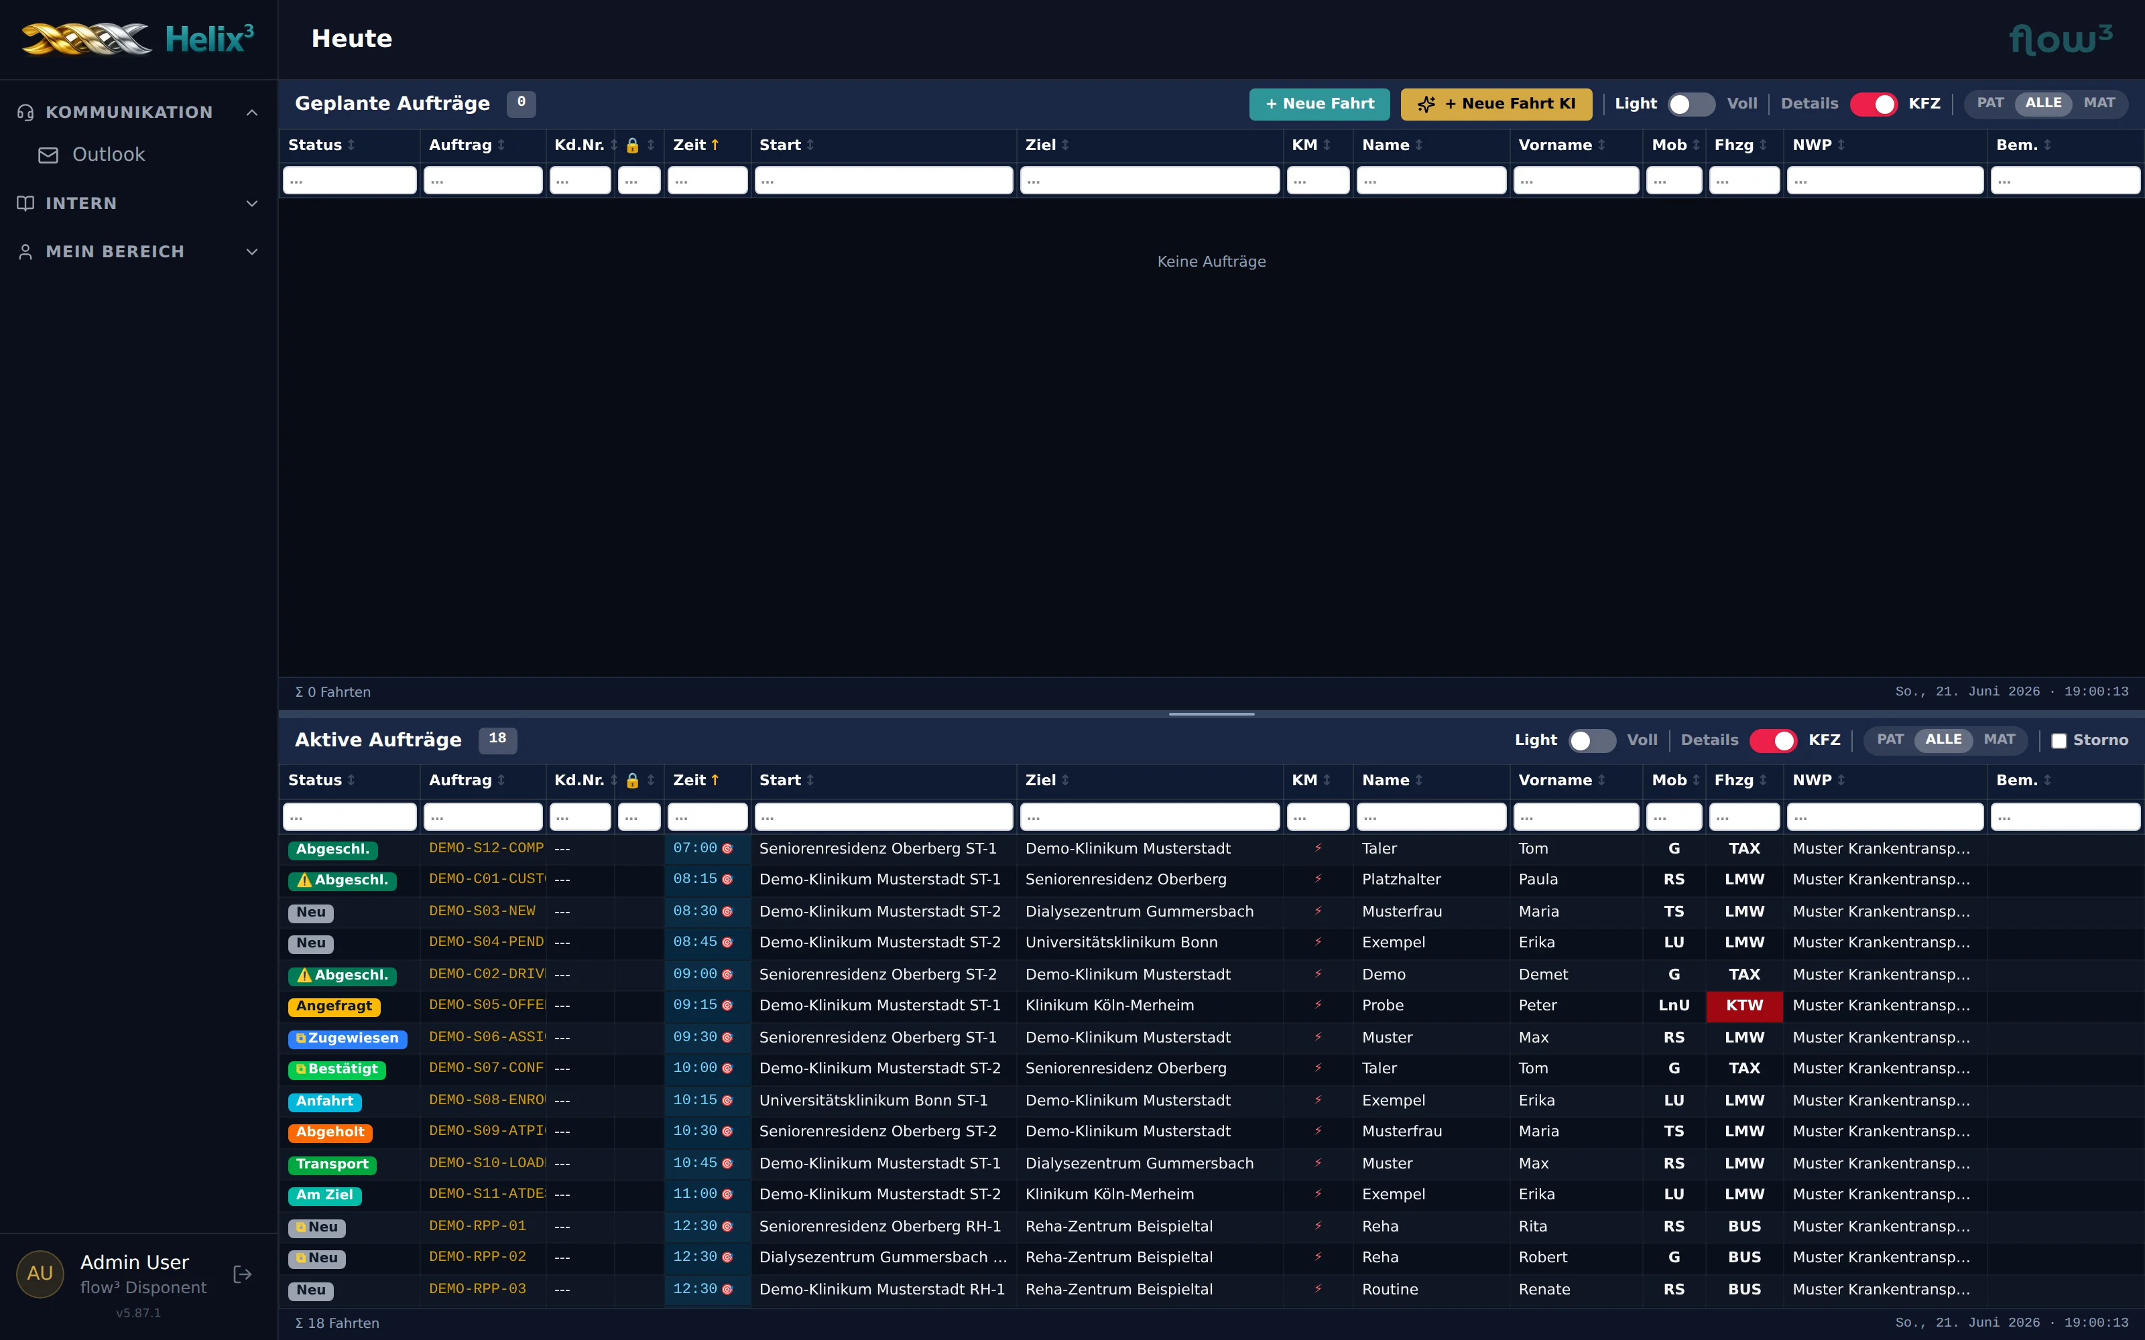The image size is (2145, 1340).
Task: Click the + Neue Fahrt button
Action: [1319, 104]
